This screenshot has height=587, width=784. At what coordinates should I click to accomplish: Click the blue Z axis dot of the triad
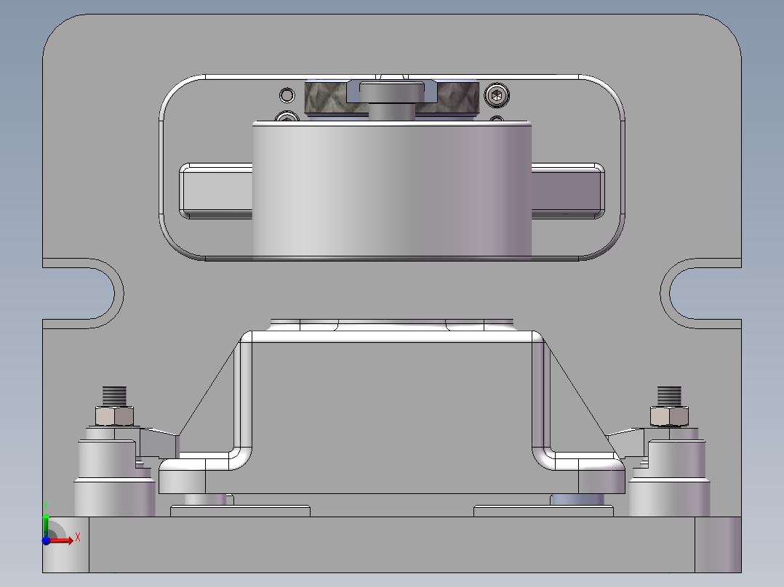[x=46, y=541]
